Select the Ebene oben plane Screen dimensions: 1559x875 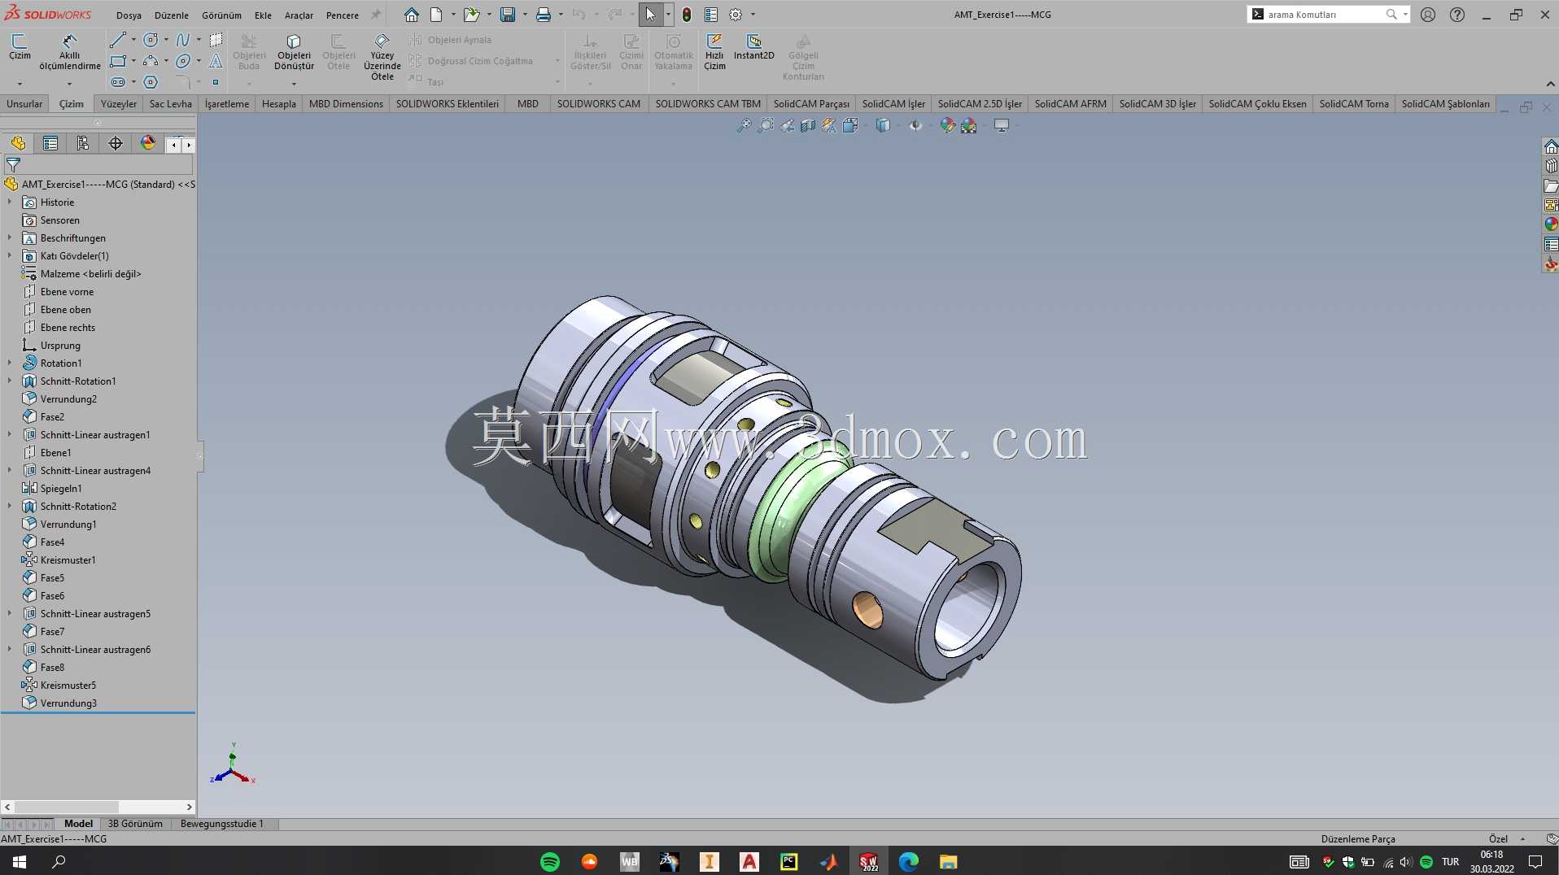point(65,309)
